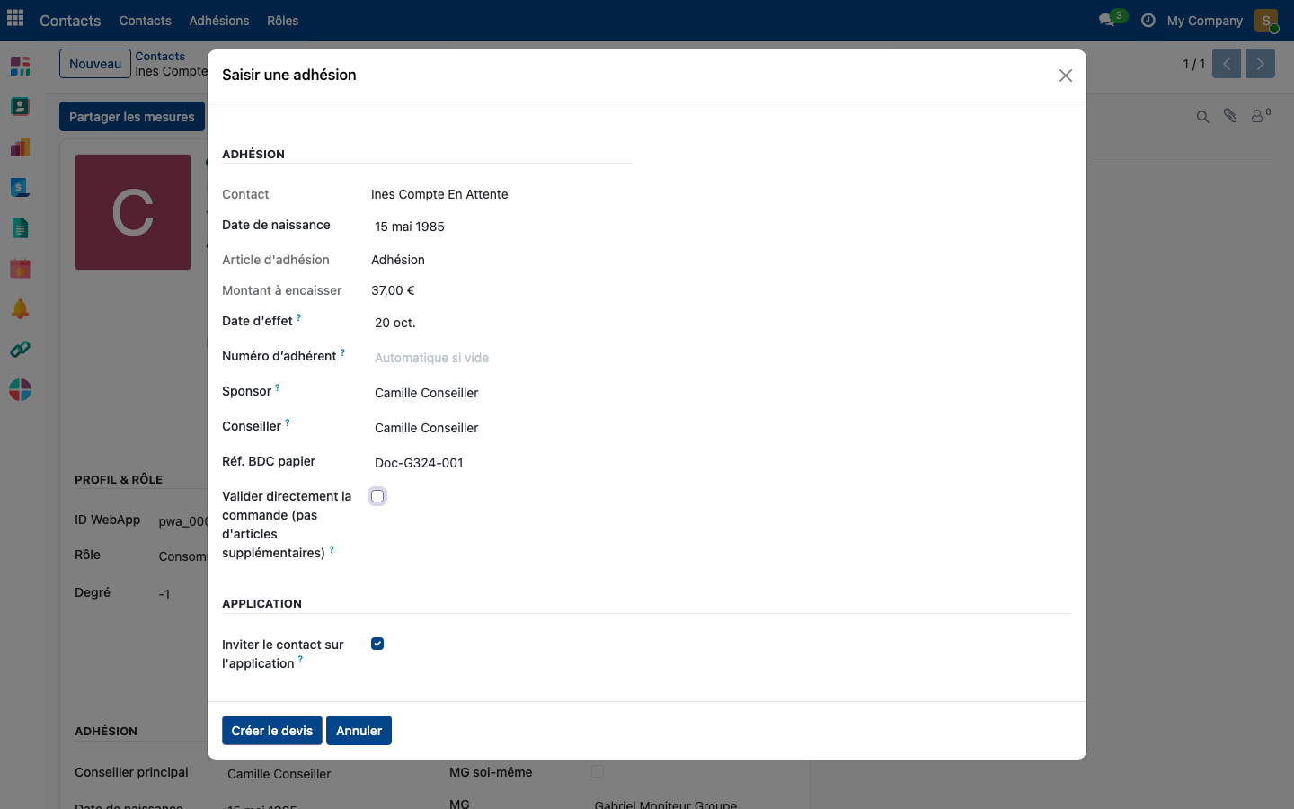Click the Réf. BDC papier field

click(x=501, y=463)
